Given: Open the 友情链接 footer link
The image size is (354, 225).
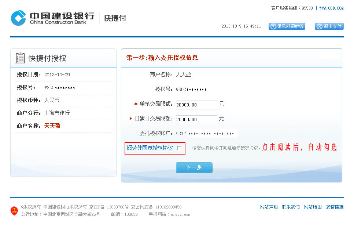Looking at the screenshot, I should coord(335,207).
